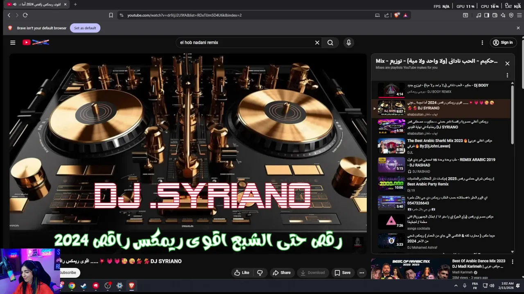Open the REMIX ARABIC 2019 DJ RASHAD video

tap(441, 165)
